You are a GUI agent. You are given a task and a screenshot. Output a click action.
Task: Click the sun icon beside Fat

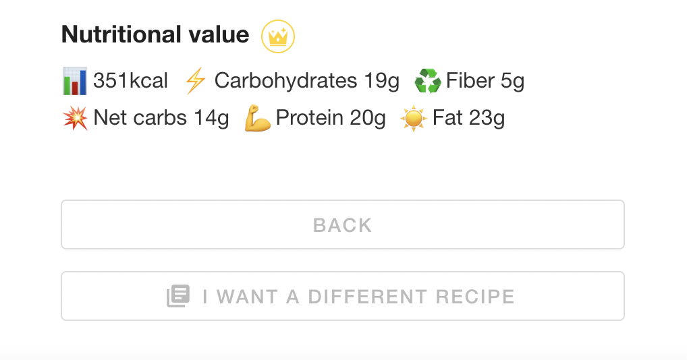413,119
